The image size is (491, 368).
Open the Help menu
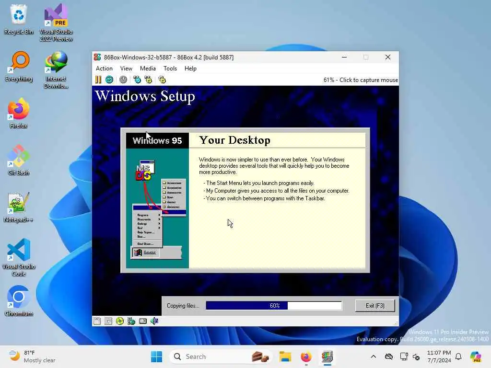190,69
